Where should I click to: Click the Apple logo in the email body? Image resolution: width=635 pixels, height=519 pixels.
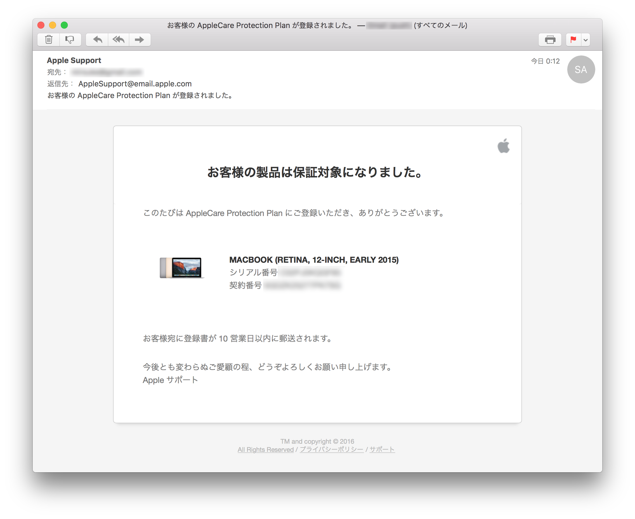pyautogui.click(x=503, y=146)
